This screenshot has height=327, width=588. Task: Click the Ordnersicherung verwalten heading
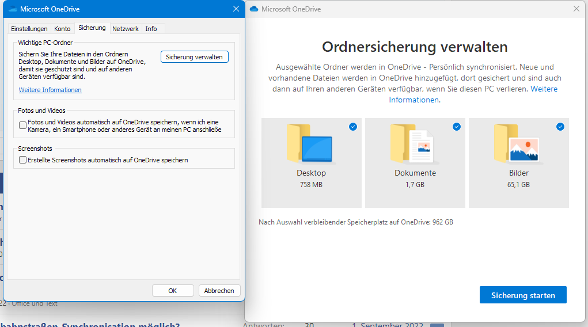(415, 47)
